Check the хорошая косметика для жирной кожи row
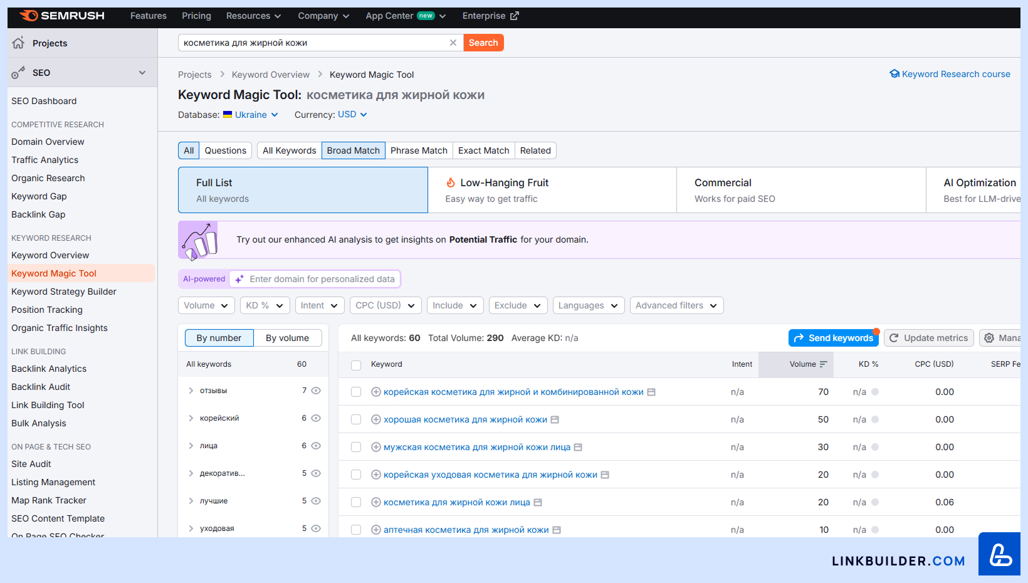1028x583 pixels. coord(356,419)
